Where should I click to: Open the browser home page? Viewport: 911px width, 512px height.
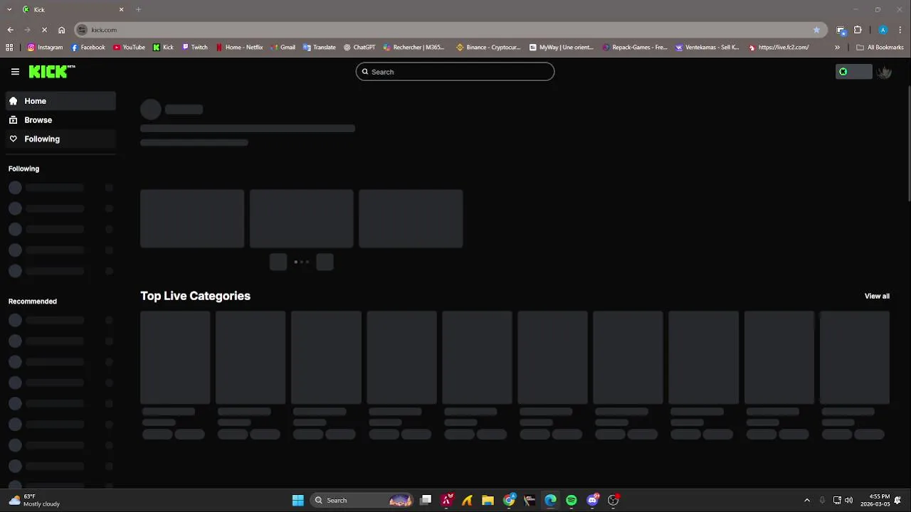(62, 30)
